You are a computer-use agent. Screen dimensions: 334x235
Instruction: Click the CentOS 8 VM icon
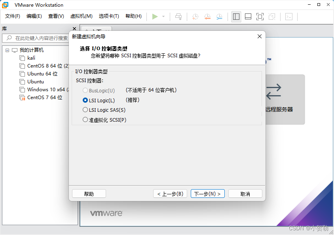[x=22, y=66]
